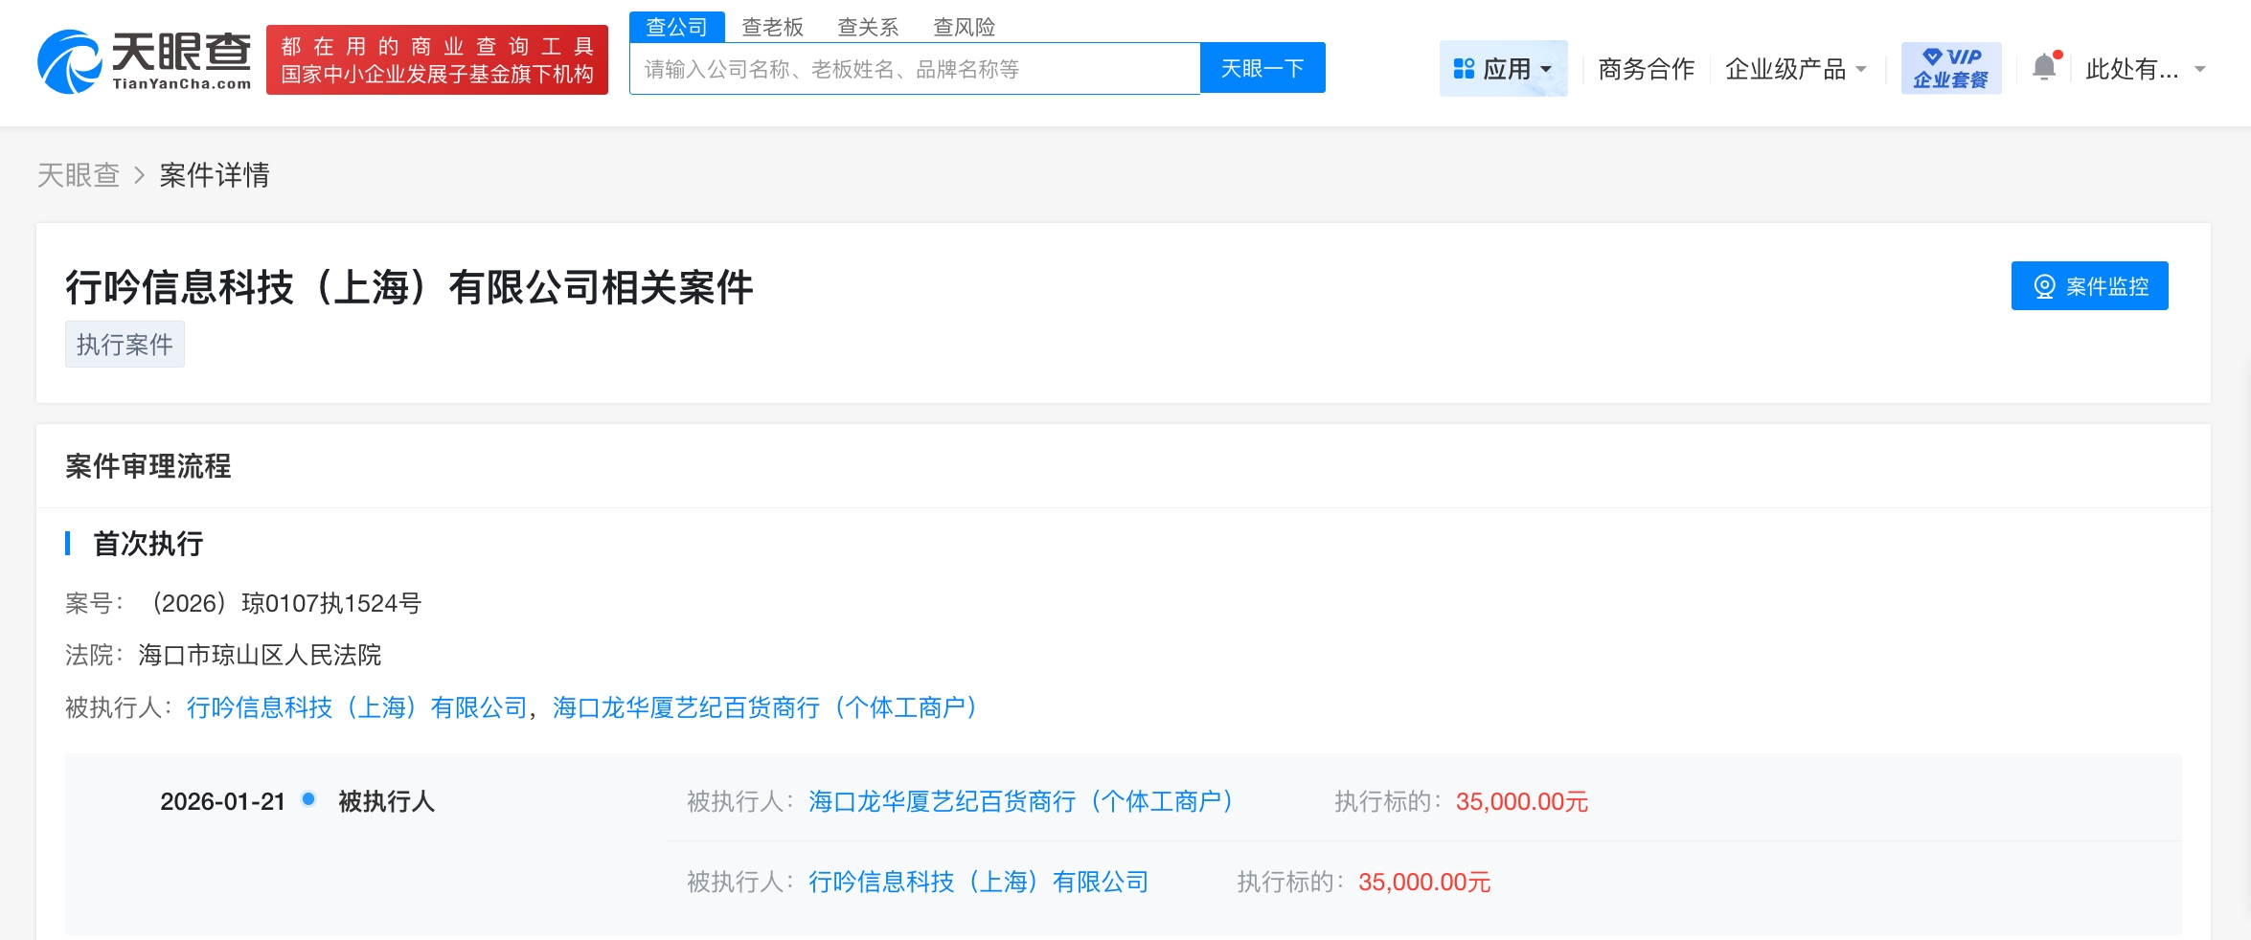Open the user account dropdown 此处有...
Viewport: 2251px width, 940px height.
pos(2146,69)
